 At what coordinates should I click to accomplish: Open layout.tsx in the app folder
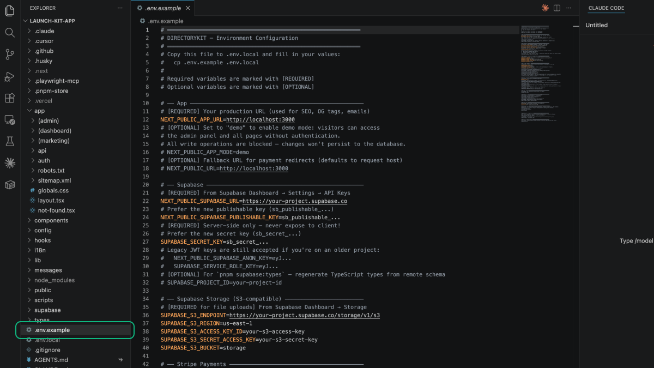pyautogui.click(x=51, y=201)
